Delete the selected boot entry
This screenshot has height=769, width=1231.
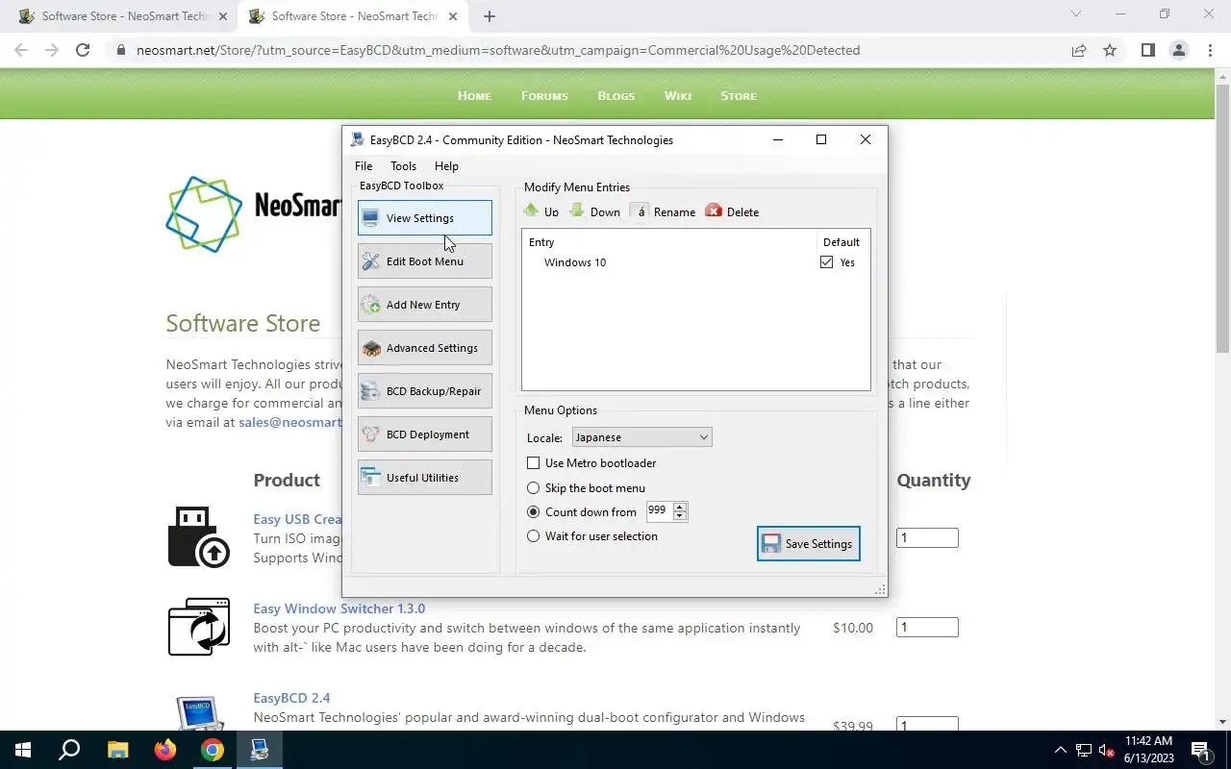pyautogui.click(x=732, y=211)
